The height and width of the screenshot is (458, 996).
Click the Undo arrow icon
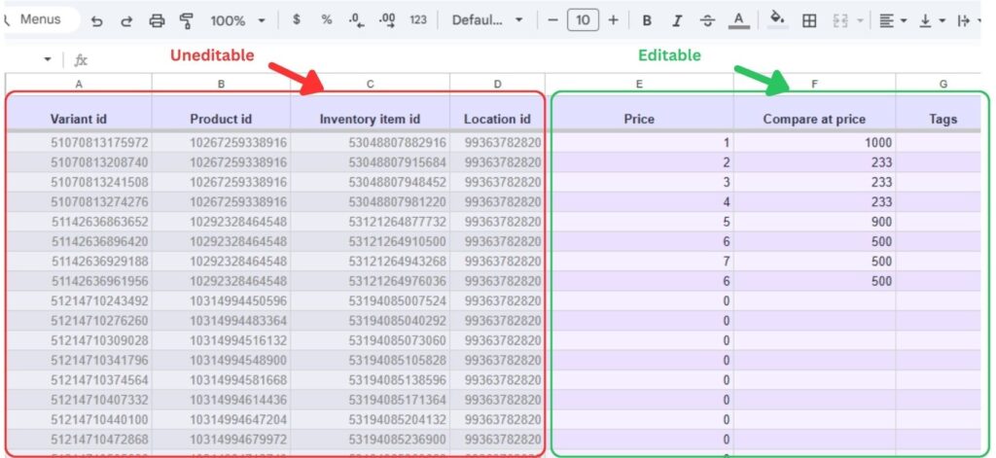click(x=96, y=20)
